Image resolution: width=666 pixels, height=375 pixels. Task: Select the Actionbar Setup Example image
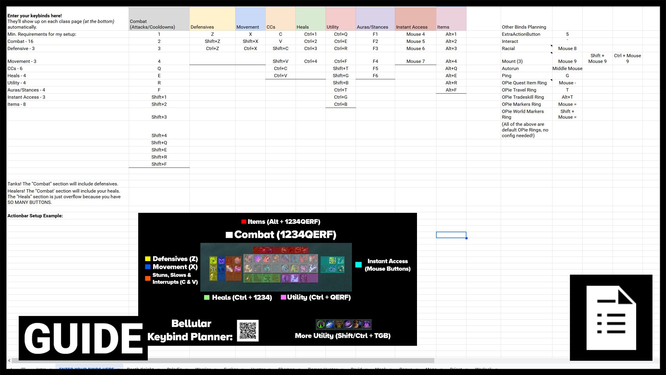[x=278, y=279]
